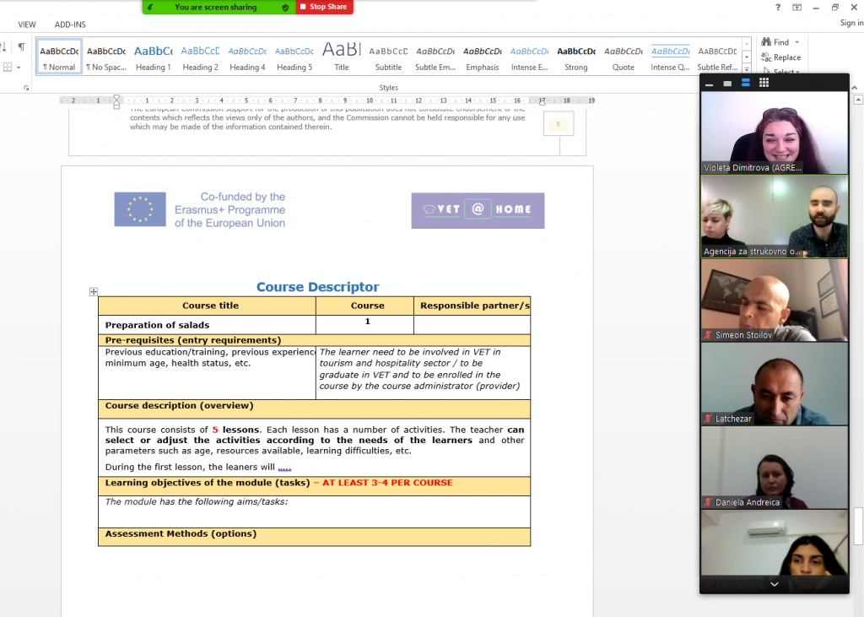Open the ADD-INS ribbon tab
864x617 pixels.
pos(70,24)
